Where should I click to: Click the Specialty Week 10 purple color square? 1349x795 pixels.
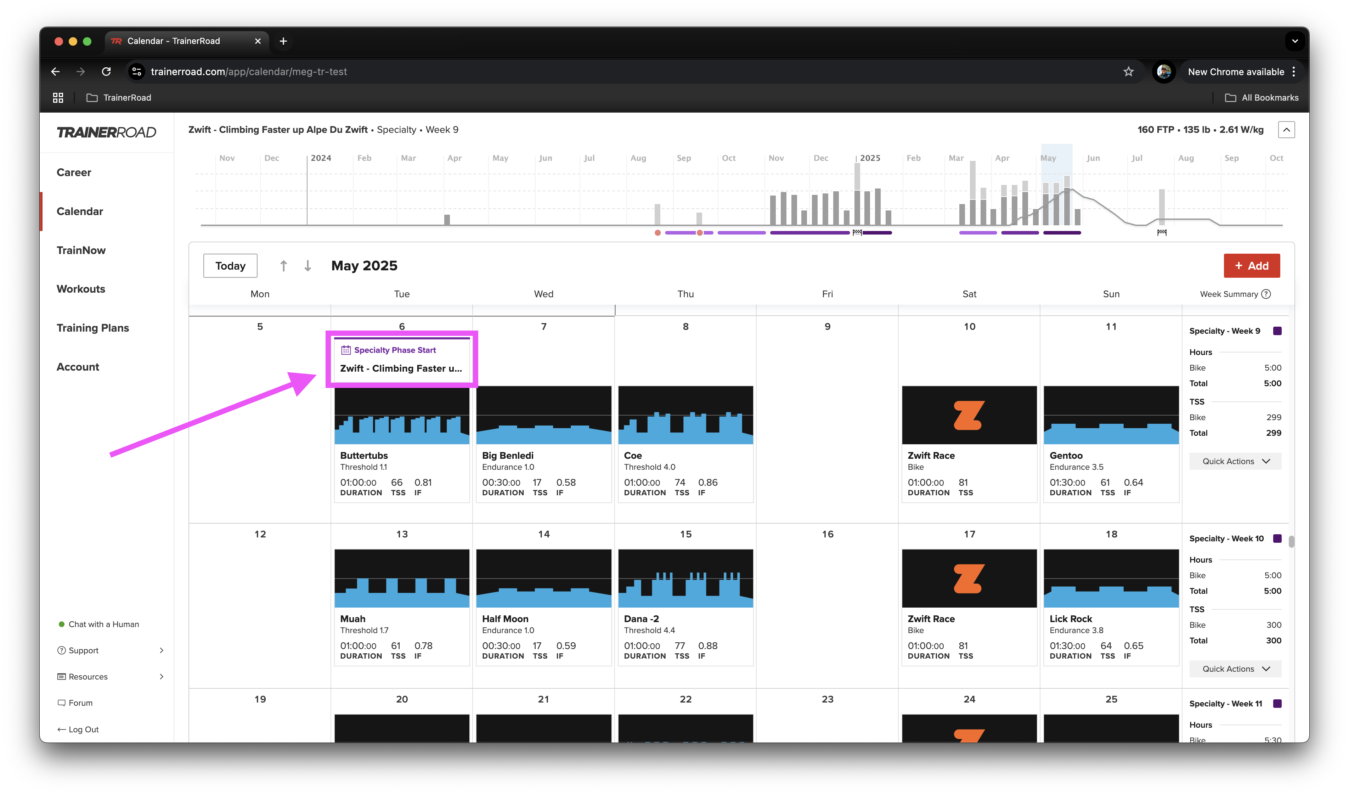1277,539
